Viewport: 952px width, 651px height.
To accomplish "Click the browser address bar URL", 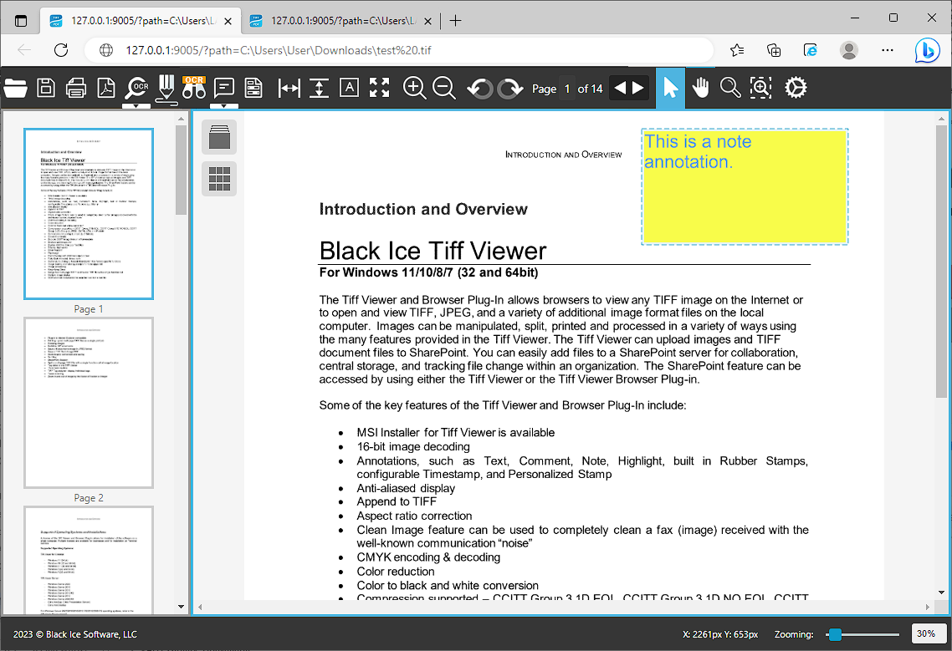I will tap(278, 50).
